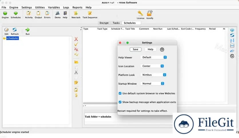Open the Utilities menu
Viewport: 239px width, 138px height.
tap(40, 7)
